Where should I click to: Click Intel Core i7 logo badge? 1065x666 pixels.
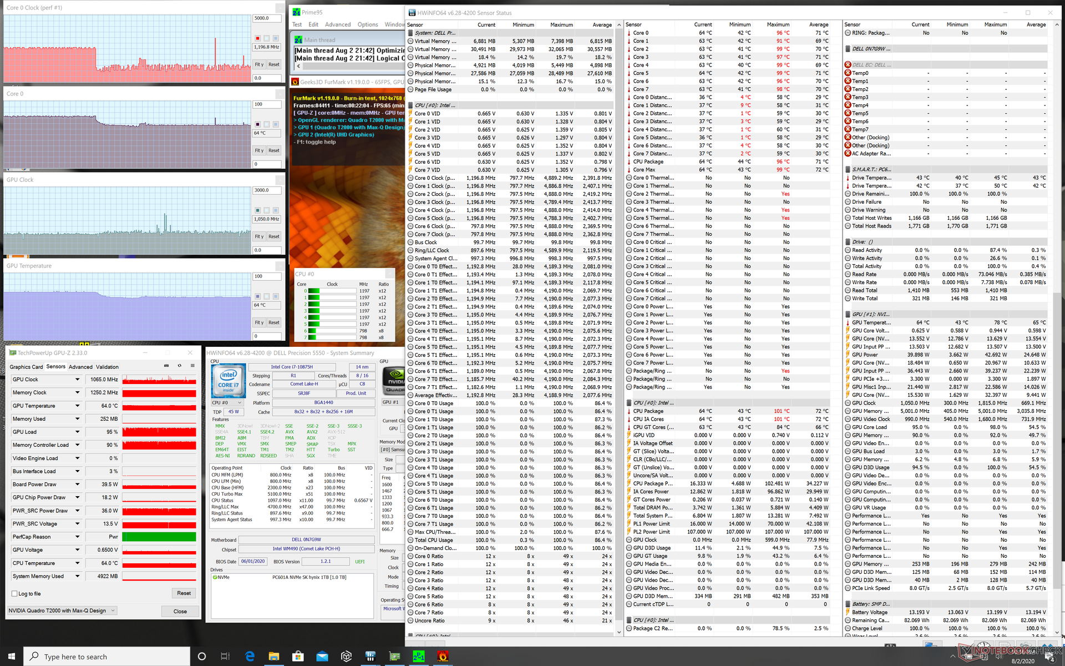tap(229, 380)
